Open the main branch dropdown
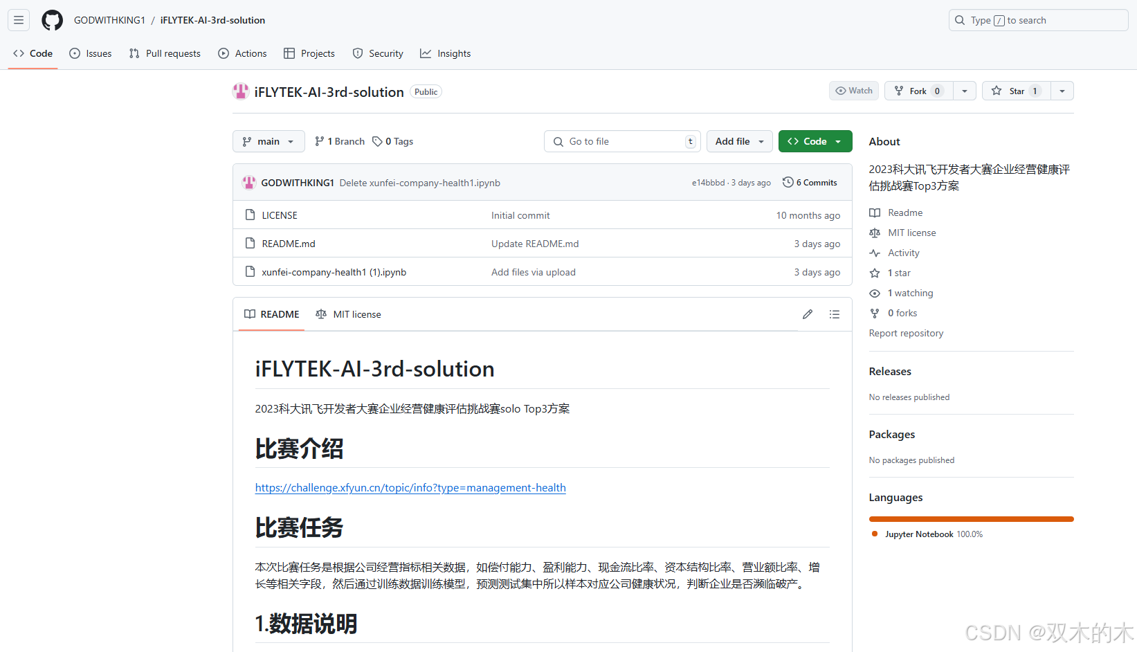 tap(269, 141)
